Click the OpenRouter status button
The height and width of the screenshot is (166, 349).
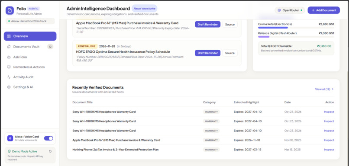click(290, 10)
